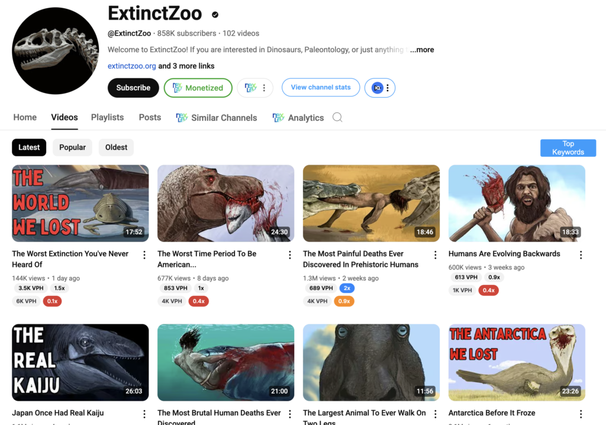Click the 853 VPH badge
606x425 pixels.
tap(175, 288)
